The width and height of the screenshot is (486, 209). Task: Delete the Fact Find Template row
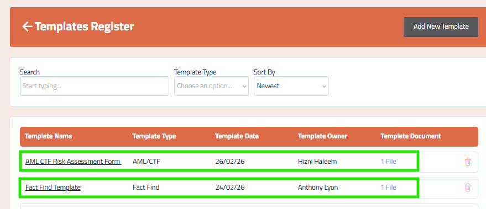(x=467, y=187)
